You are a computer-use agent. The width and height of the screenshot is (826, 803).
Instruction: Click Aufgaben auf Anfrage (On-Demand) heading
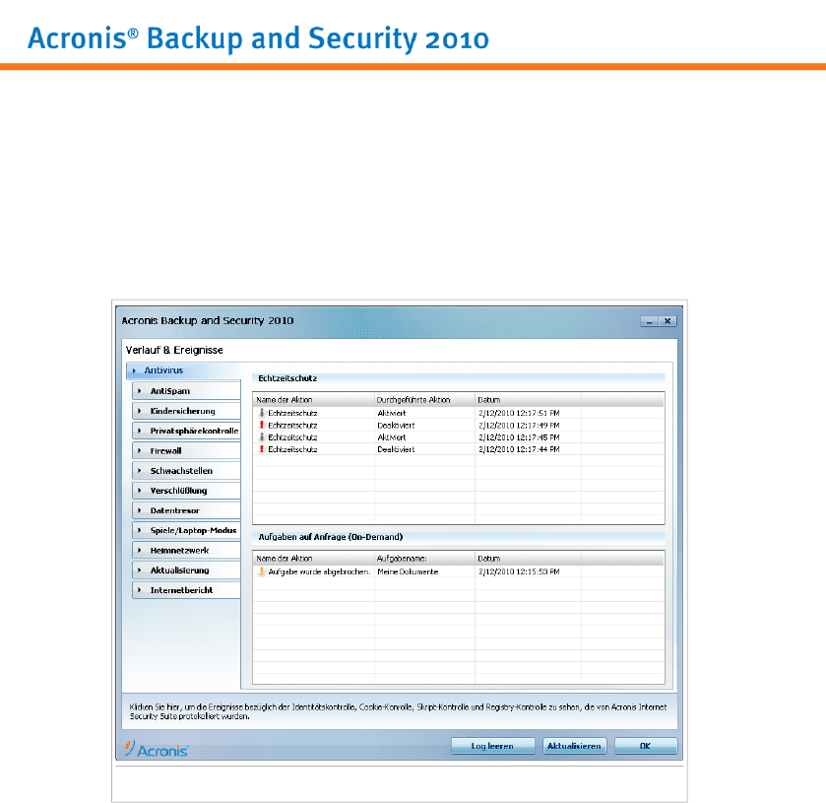click(330, 537)
